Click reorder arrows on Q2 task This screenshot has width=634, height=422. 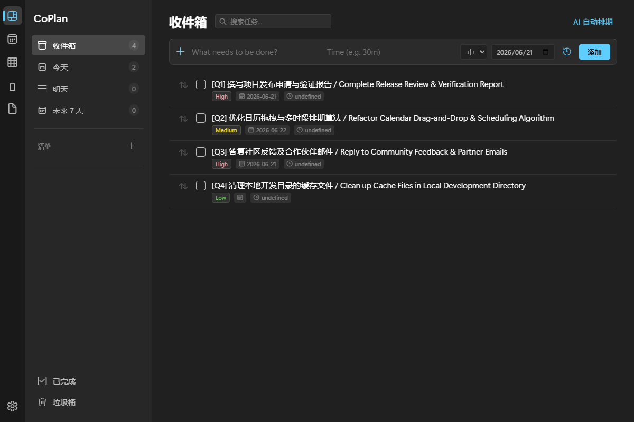183,119
